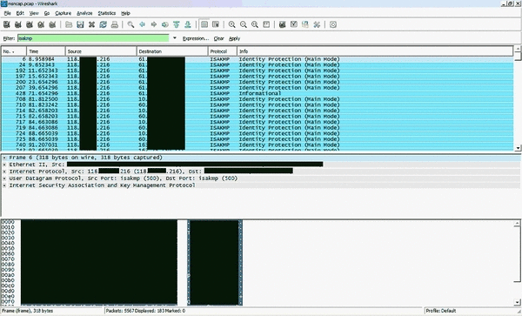Click packet bytes pane scroll down arrow

(x=518, y=302)
